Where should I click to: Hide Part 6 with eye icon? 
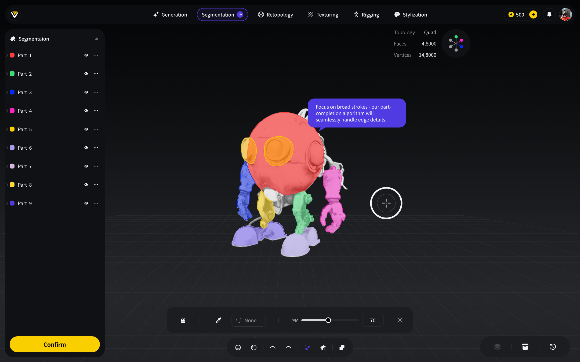tap(86, 147)
